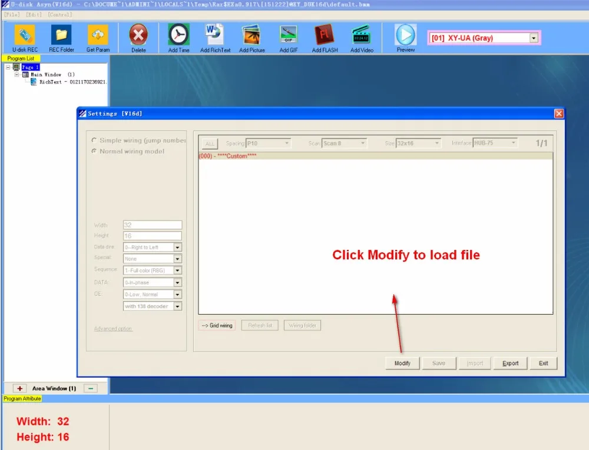589x450 pixels.
Task: Click the Grid wiring button
Action: pos(217,325)
